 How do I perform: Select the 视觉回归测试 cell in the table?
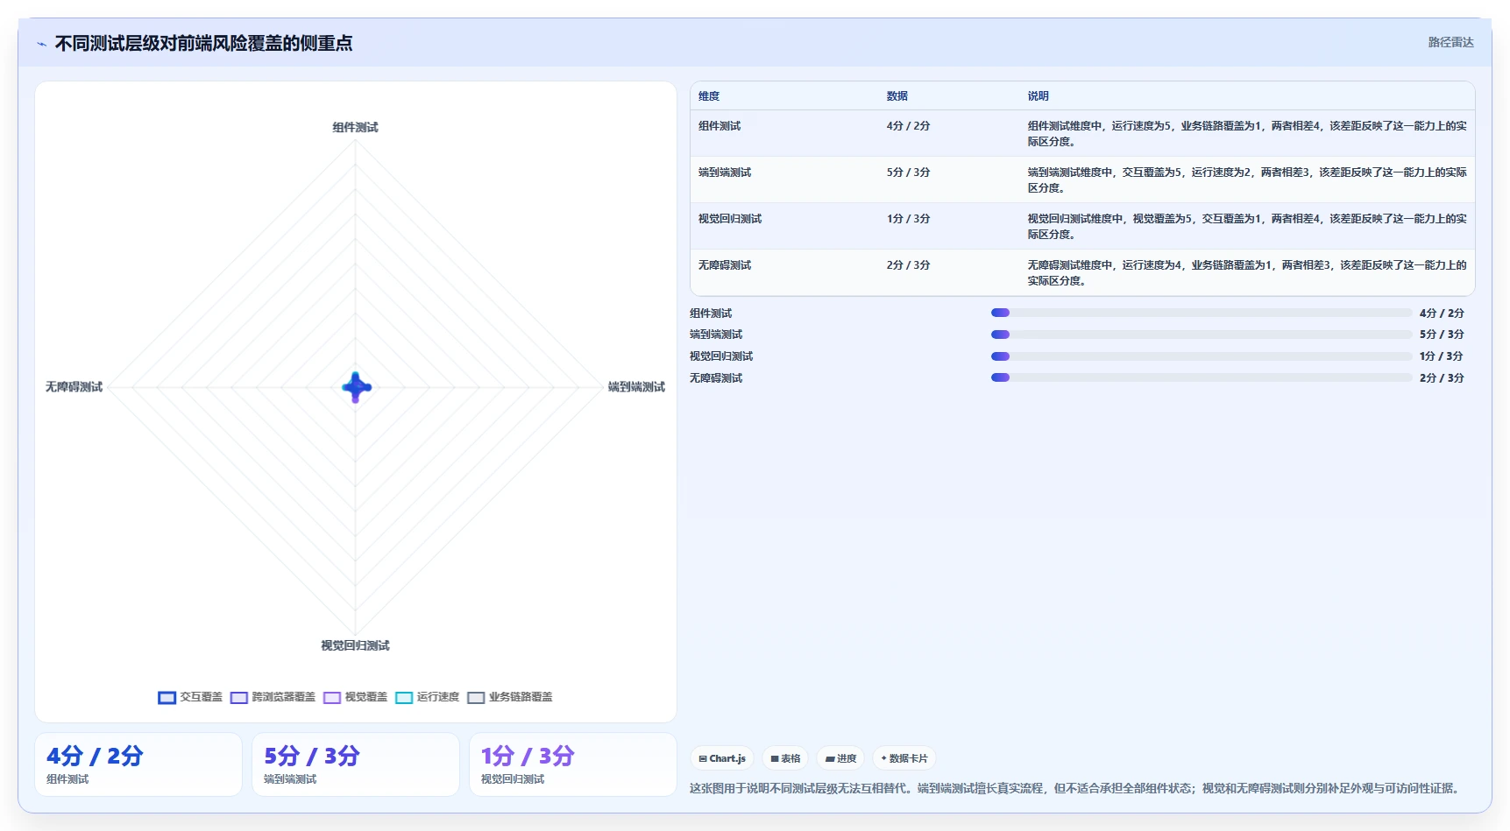click(729, 219)
